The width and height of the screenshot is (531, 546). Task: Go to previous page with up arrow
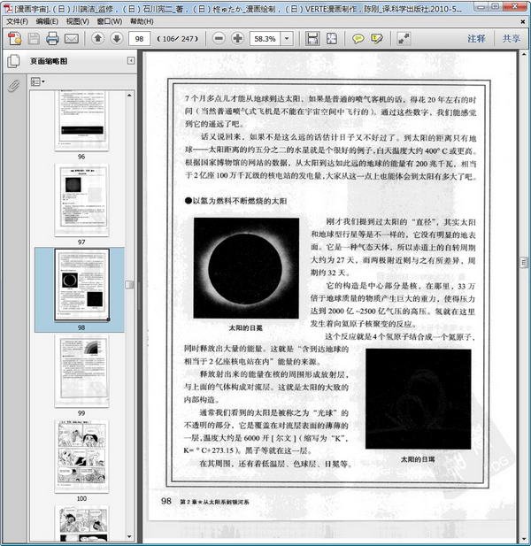click(98, 38)
